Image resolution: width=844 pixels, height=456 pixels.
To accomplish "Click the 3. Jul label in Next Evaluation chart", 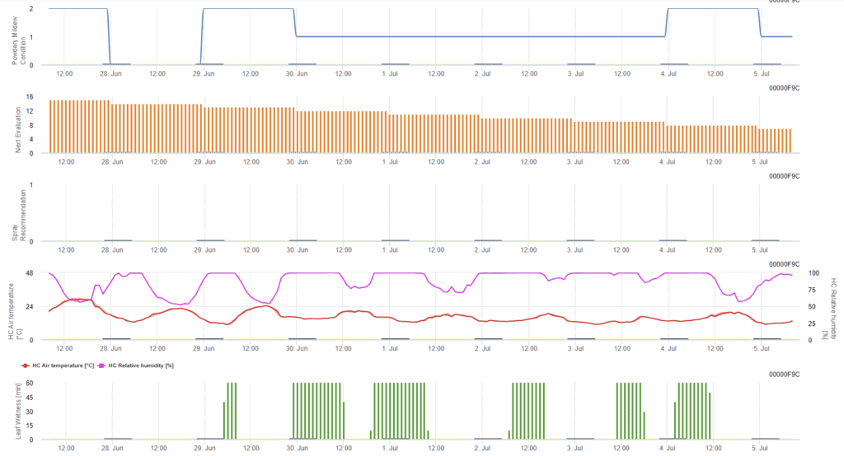I will [574, 161].
